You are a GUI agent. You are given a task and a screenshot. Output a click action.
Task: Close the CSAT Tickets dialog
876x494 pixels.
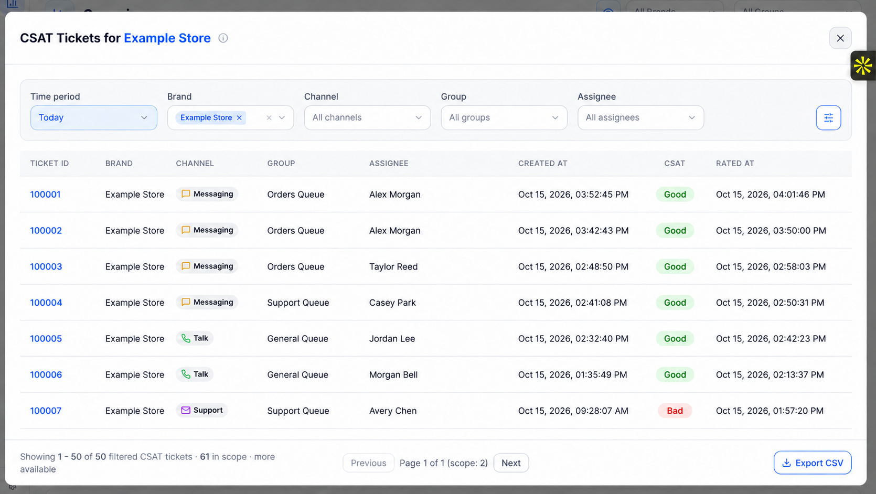[840, 38]
